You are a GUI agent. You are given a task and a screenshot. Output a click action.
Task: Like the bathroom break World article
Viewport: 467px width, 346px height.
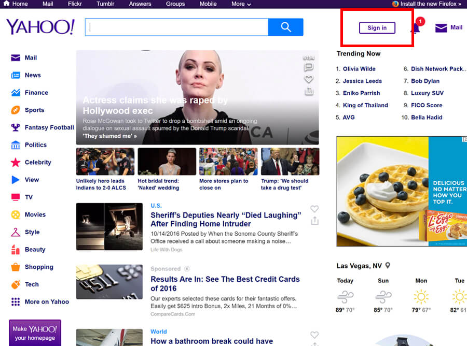314,335
